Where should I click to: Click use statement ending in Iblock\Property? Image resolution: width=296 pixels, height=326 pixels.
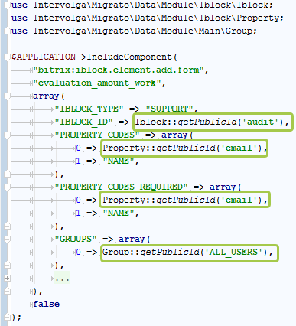pos(148,18)
